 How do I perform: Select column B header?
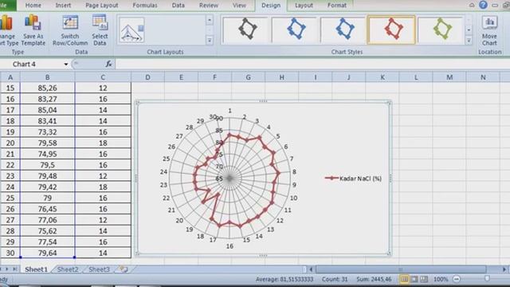[48, 77]
